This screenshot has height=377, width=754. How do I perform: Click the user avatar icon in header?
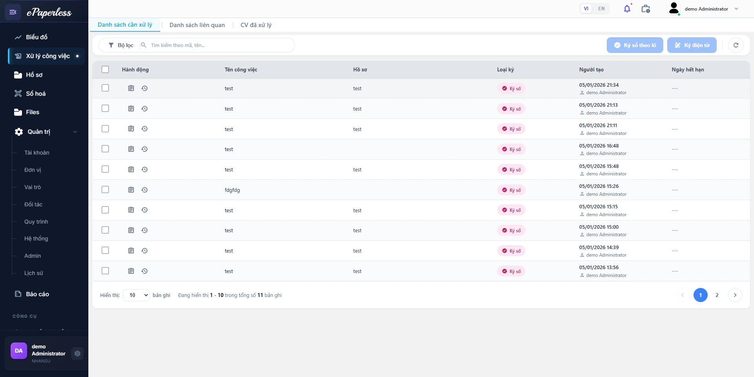(674, 8)
